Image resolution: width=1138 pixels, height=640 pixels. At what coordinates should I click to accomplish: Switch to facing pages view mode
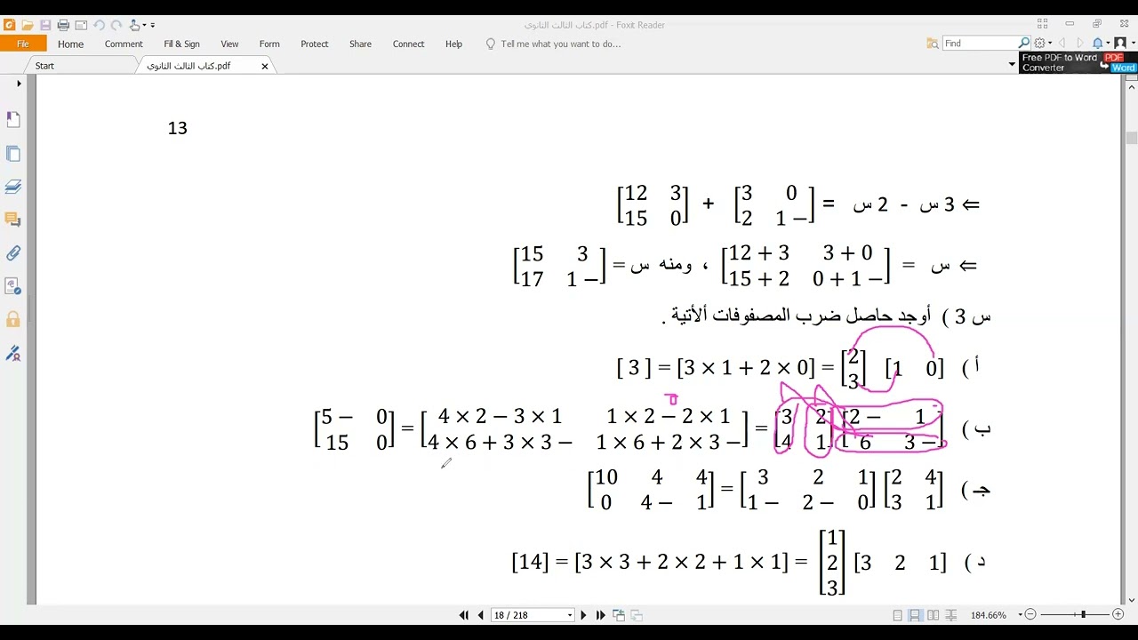934,615
